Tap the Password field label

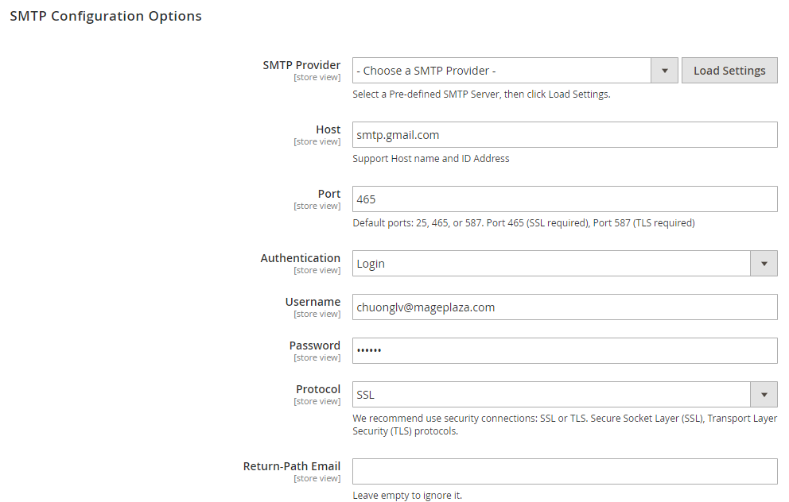[314, 346]
